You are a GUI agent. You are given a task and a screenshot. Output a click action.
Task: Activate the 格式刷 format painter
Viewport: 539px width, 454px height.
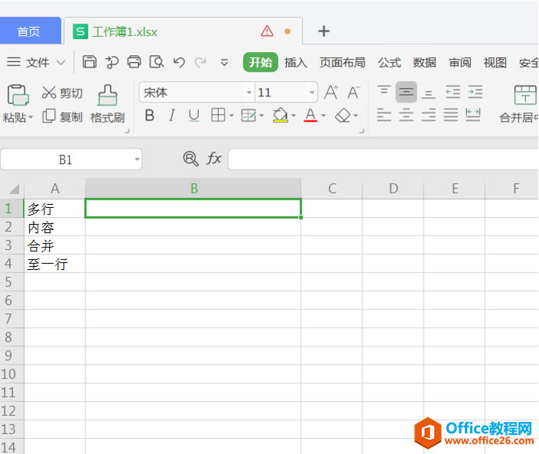coord(107,104)
